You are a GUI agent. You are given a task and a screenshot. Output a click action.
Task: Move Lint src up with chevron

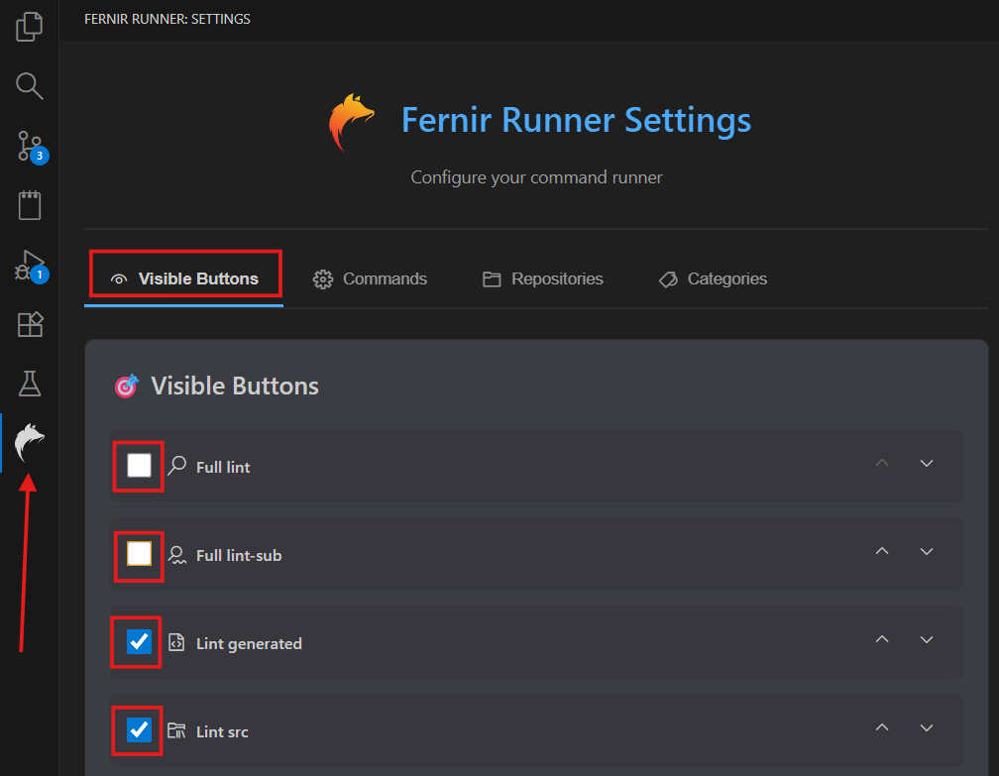[x=882, y=727]
